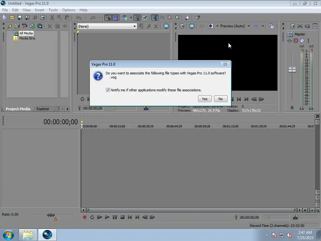
Task: Click Project Video Properties in preview toolbar
Action: 182,26
